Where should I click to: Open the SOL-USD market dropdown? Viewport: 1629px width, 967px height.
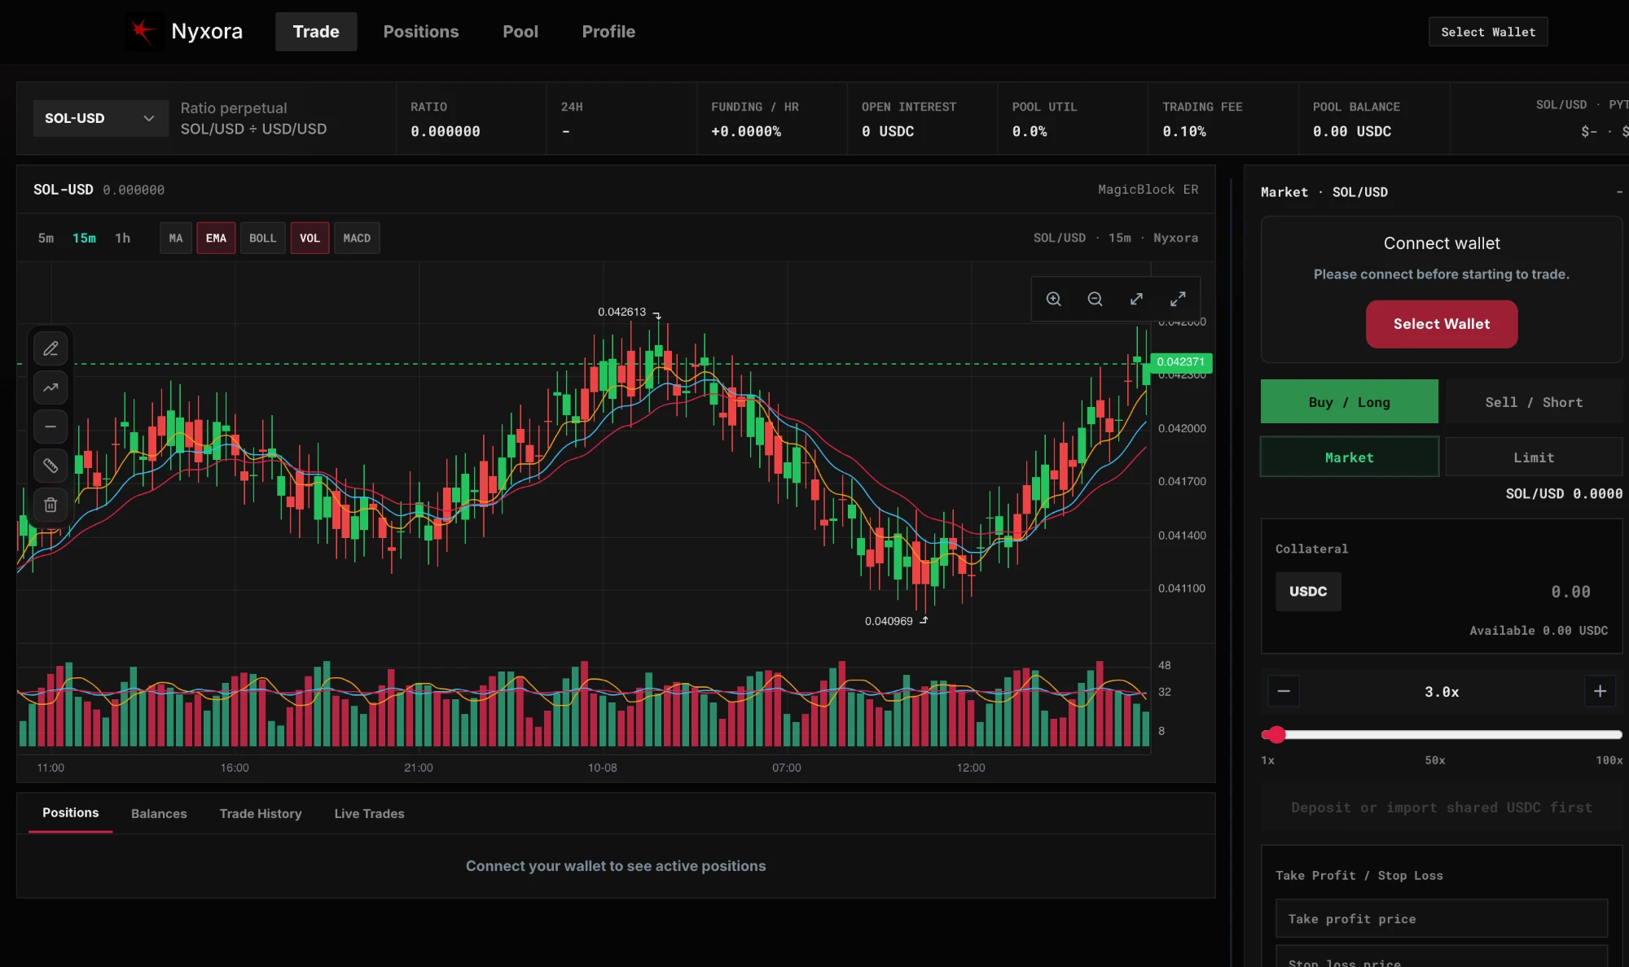pyautogui.click(x=100, y=118)
